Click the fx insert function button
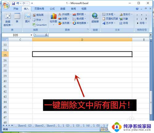The image size is (154, 133). pos(46,35)
